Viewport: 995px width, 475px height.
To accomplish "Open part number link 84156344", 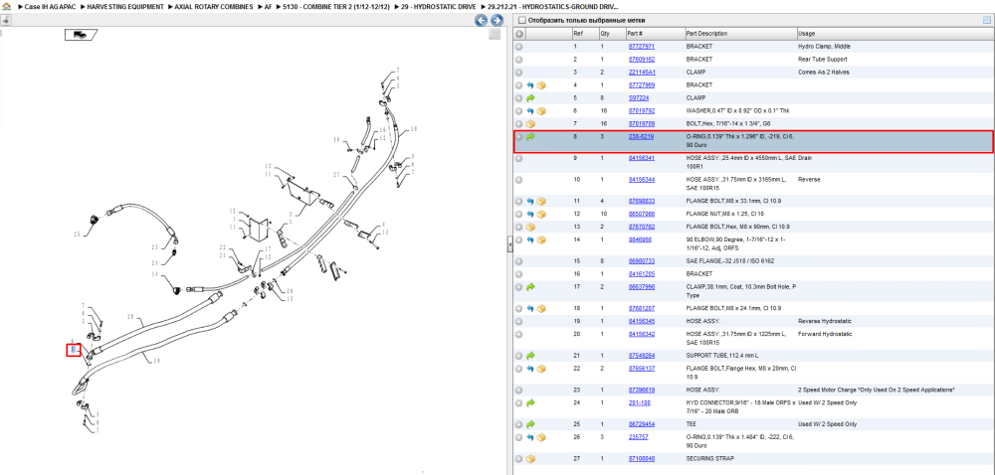I will pyautogui.click(x=642, y=180).
